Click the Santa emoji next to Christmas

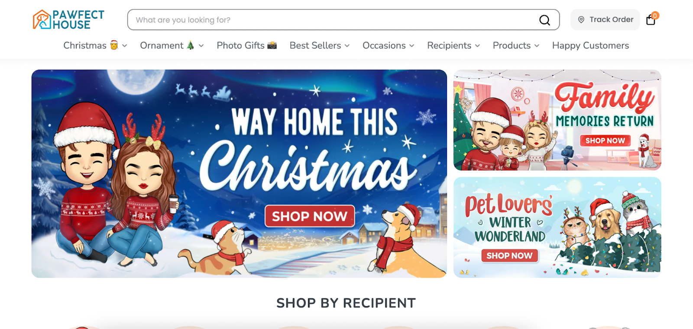coord(114,45)
